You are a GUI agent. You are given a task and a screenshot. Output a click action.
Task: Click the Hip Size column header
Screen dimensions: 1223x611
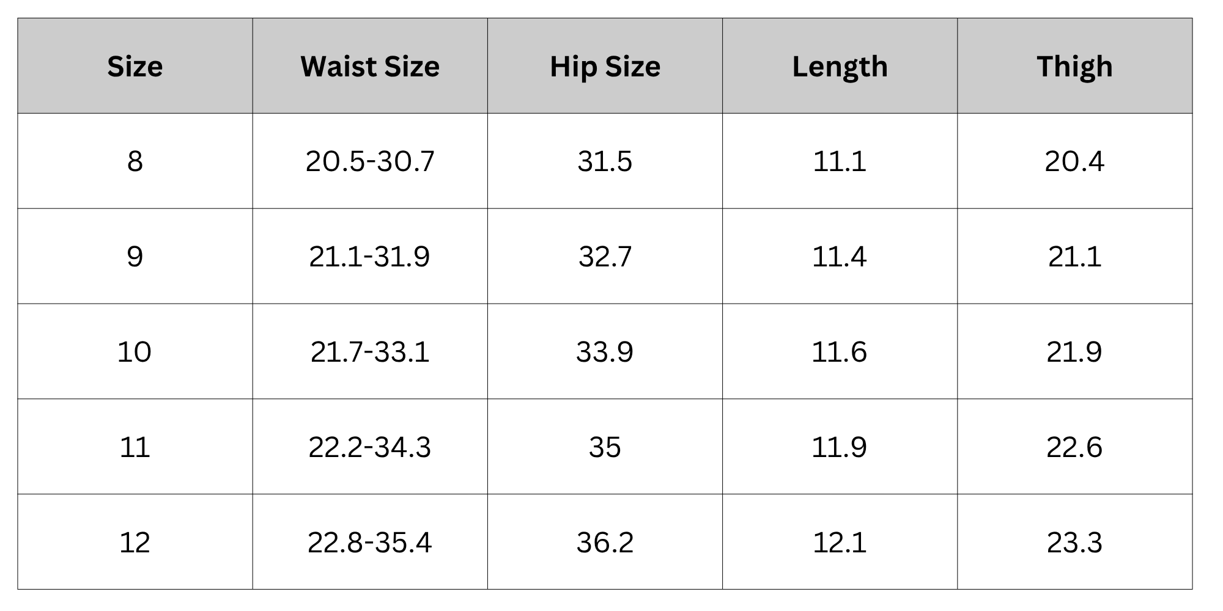[605, 66]
